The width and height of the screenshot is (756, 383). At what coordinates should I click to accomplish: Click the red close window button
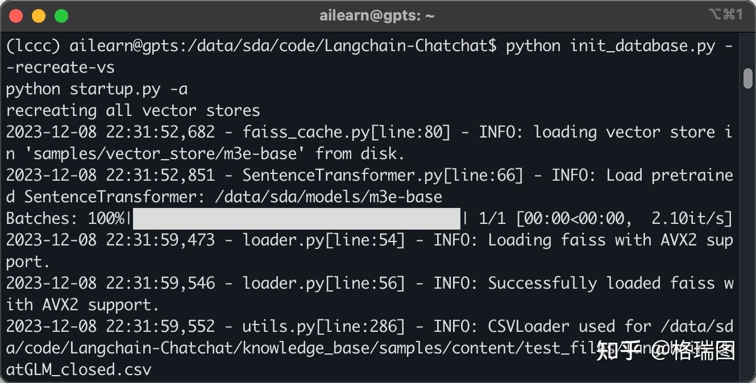[16, 16]
